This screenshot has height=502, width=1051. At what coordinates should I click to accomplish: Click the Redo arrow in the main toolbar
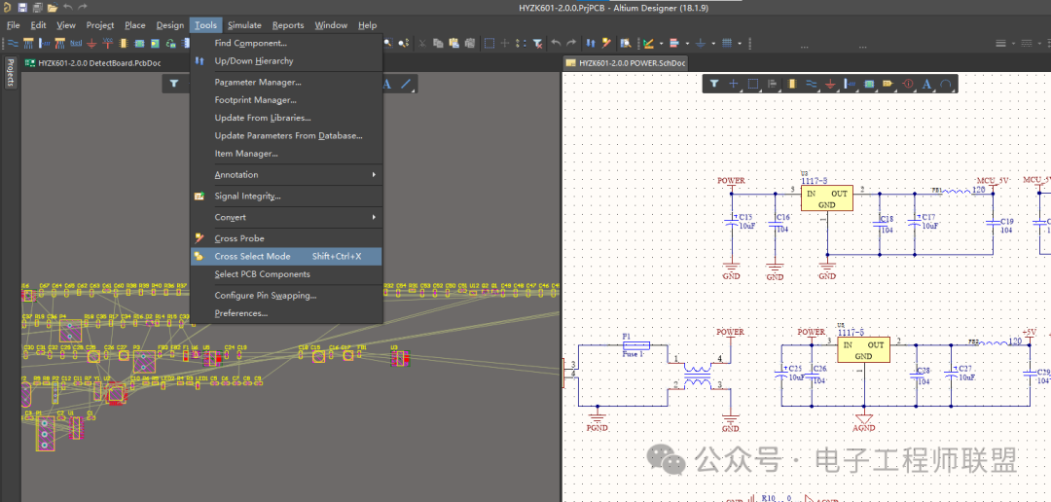(x=571, y=44)
